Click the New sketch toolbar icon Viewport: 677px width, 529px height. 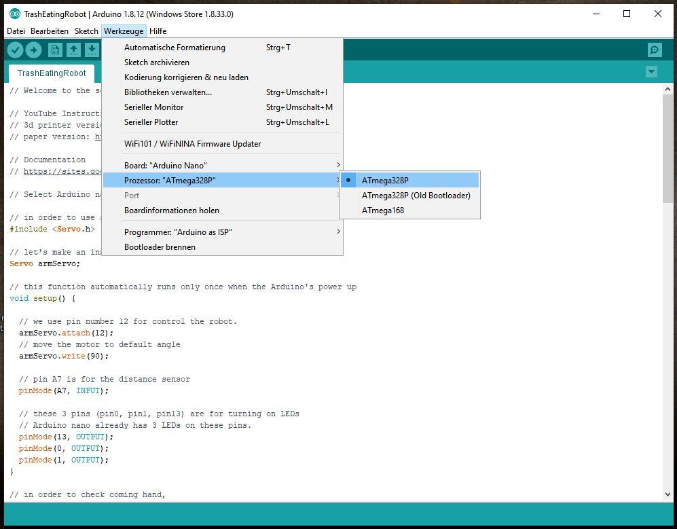pyautogui.click(x=55, y=50)
